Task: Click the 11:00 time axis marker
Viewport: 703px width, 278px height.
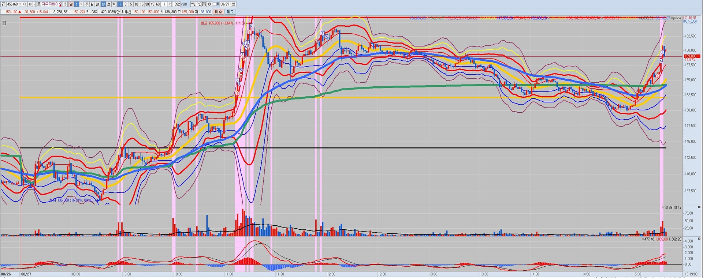Action: pyautogui.click(x=229, y=274)
